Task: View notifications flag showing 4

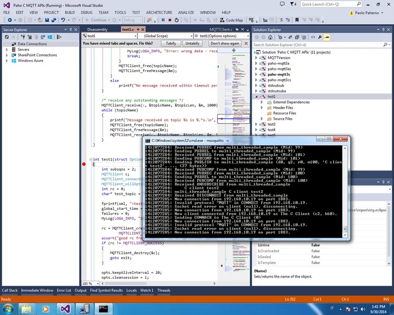Action: click(293, 4)
